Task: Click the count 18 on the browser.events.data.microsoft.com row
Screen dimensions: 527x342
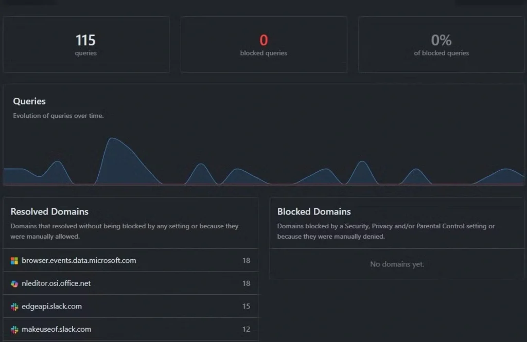Action: point(246,261)
